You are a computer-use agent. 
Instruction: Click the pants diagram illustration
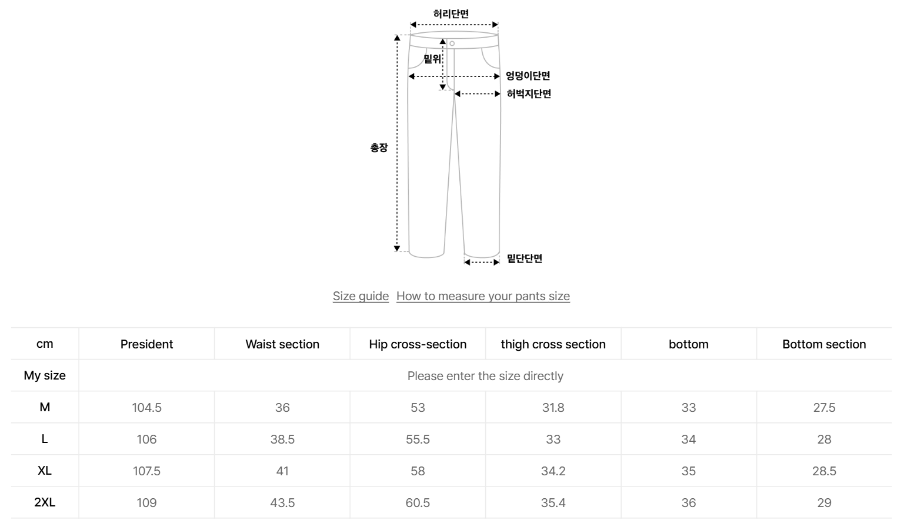coord(454,147)
